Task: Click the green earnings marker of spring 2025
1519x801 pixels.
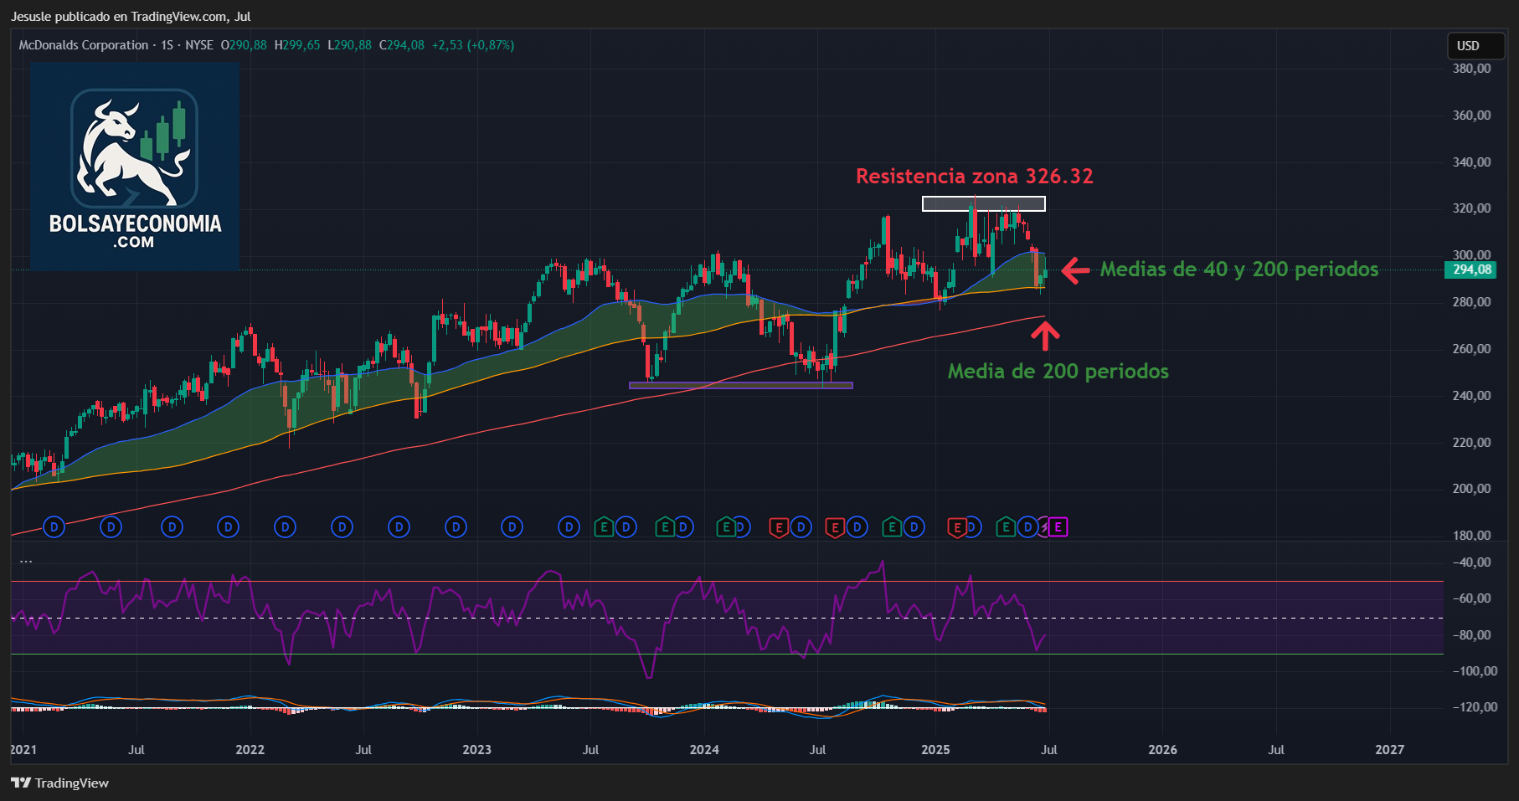Action: [1006, 527]
